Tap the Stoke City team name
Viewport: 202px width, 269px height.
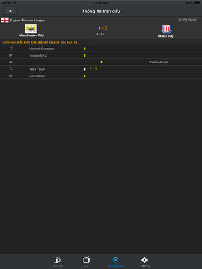point(166,36)
